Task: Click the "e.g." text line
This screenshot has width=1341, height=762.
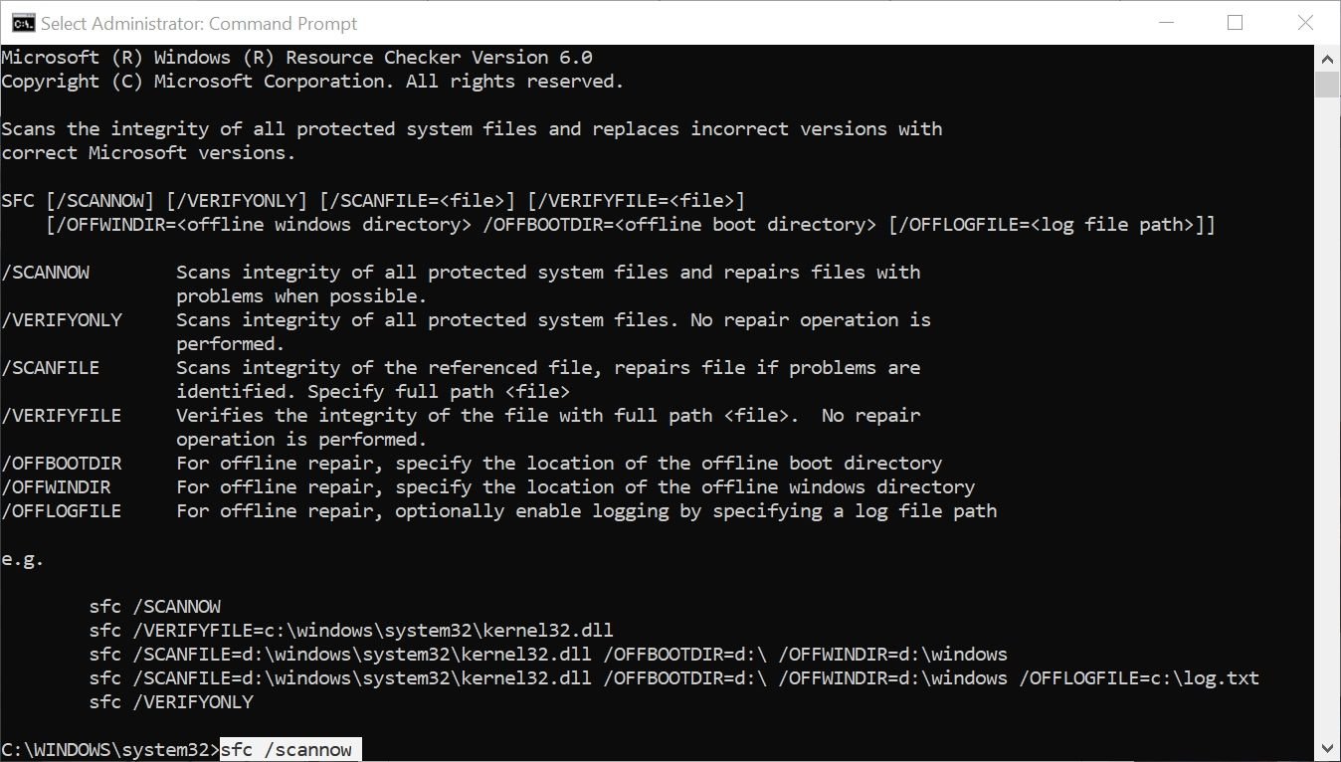Action: coord(23,559)
